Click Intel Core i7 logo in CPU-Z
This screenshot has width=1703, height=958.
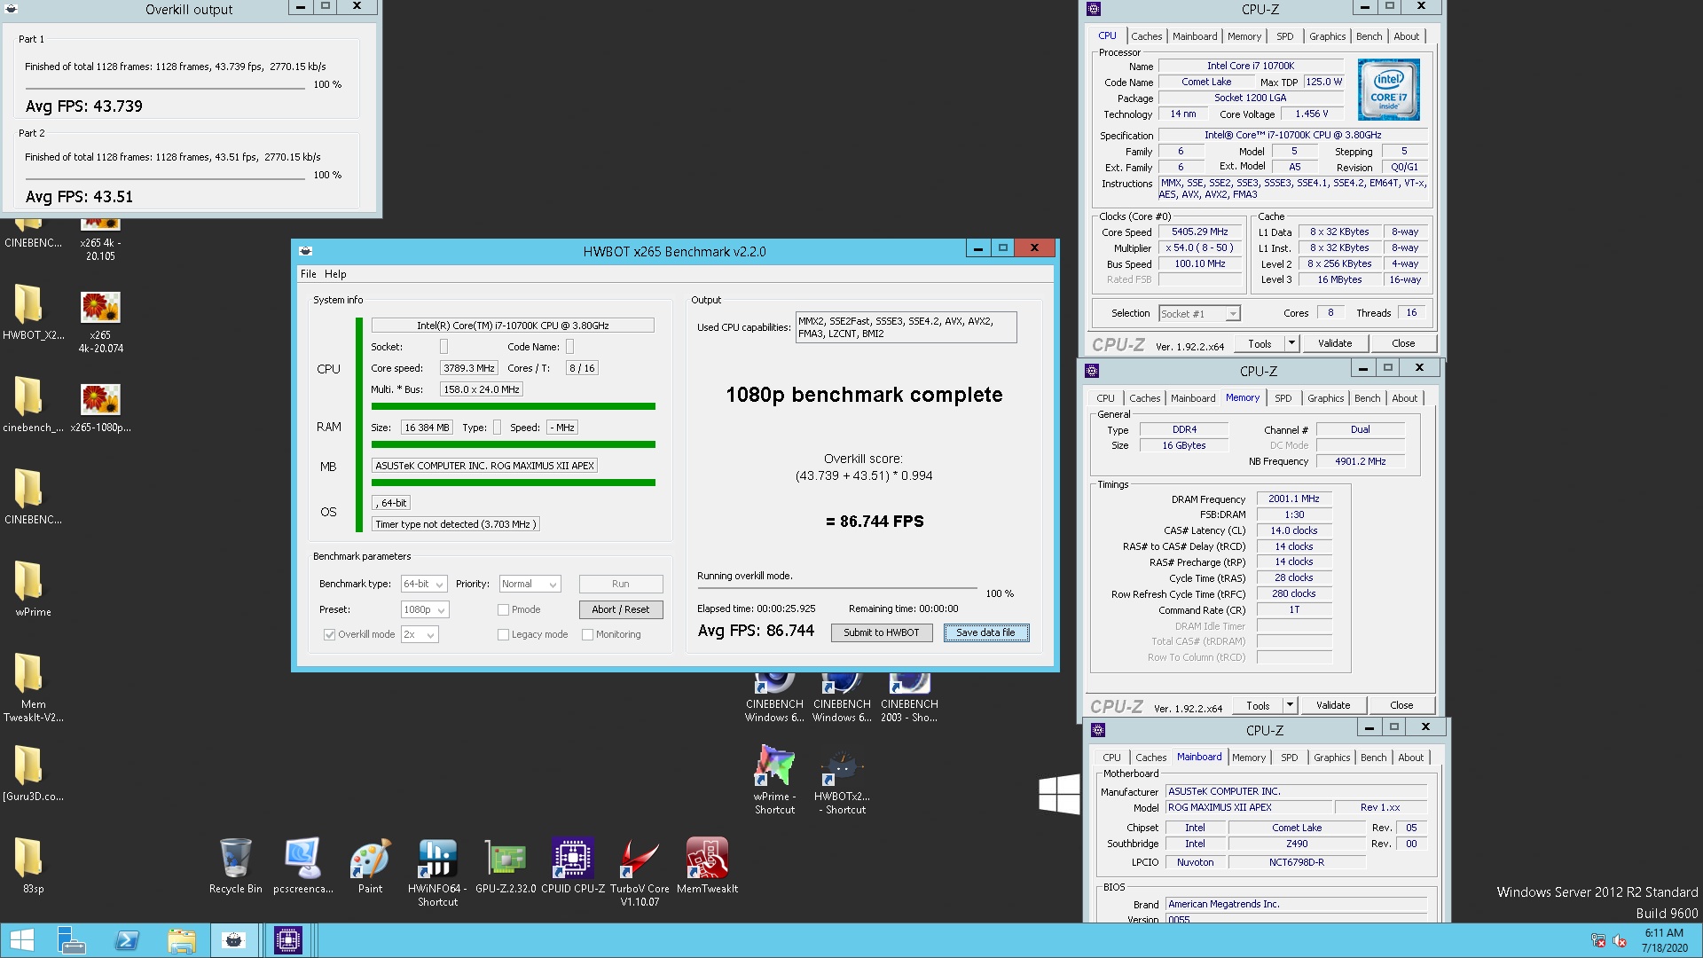point(1388,90)
